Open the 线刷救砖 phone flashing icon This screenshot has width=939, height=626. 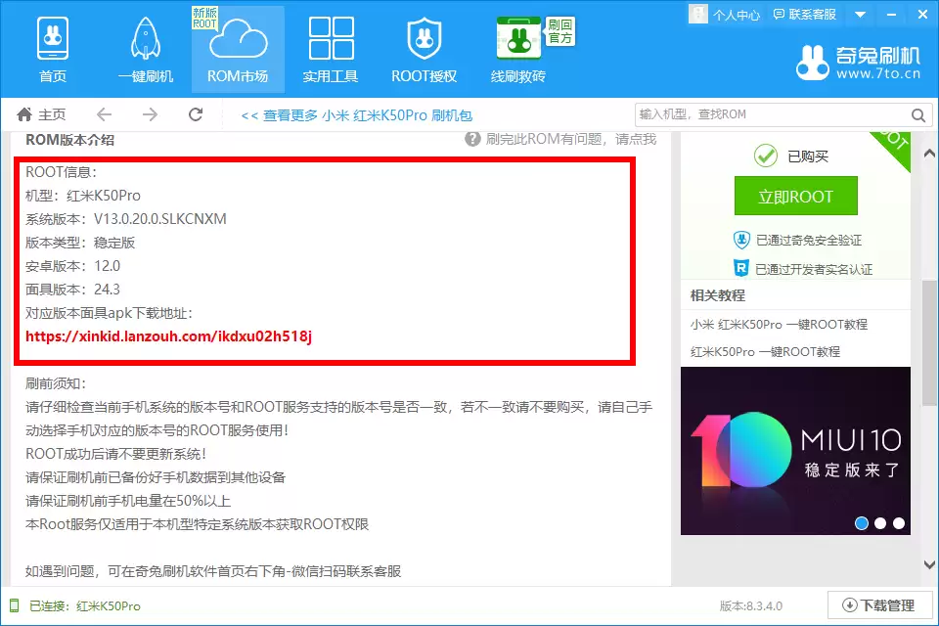[516, 39]
